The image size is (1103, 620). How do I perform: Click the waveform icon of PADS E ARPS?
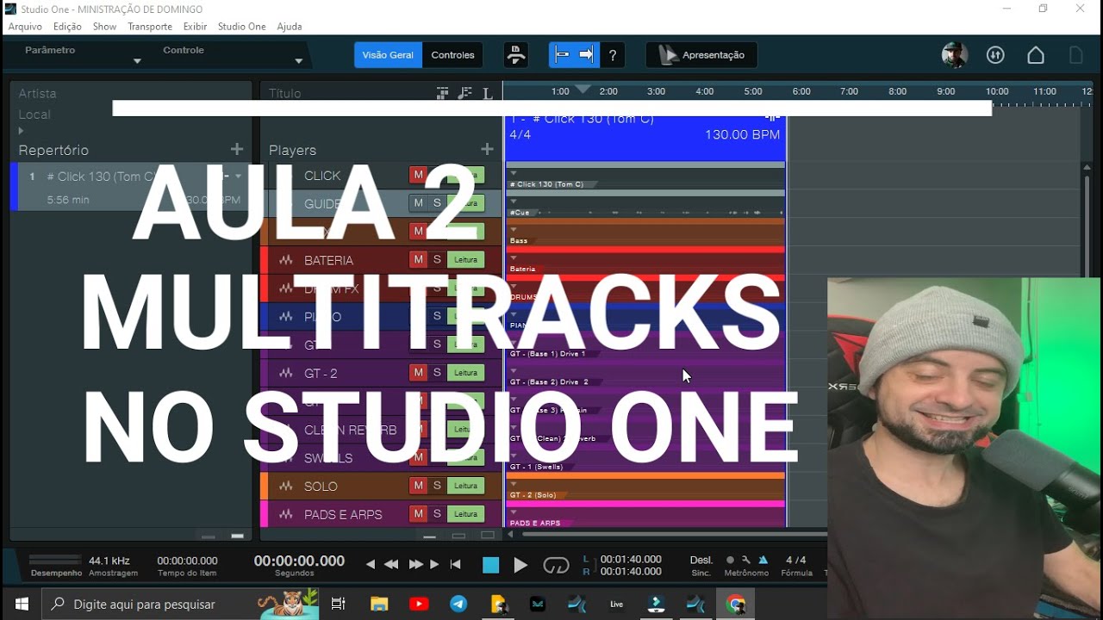point(286,514)
